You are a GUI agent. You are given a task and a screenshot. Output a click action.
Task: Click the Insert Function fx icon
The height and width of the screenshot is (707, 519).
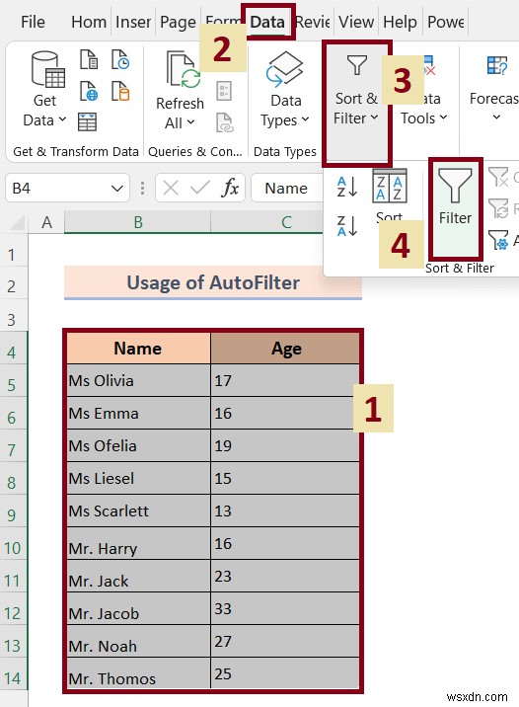click(230, 188)
